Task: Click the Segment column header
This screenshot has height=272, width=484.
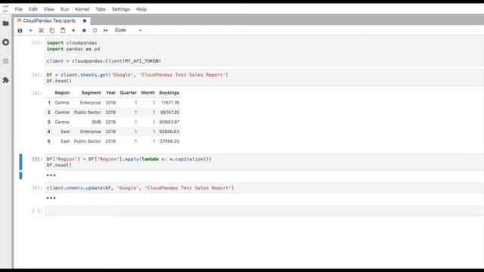Action: (x=91, y=92)
